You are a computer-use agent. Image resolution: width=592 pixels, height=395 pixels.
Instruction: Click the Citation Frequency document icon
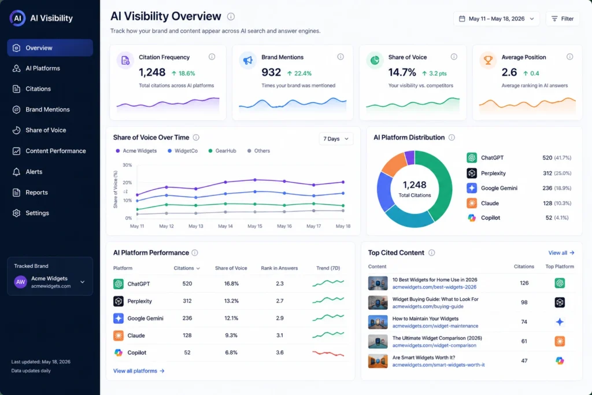[x=125, y=60]
